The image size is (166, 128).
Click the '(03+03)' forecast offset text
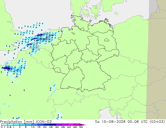(x=157, y=122)
